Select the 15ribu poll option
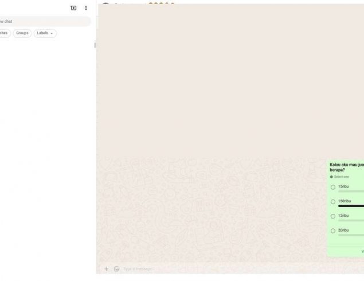 coord(333,187)
